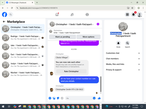146x109 pixels.
Task: Click the chat scrollbar down arrow
Action: [x=101, y=93]
